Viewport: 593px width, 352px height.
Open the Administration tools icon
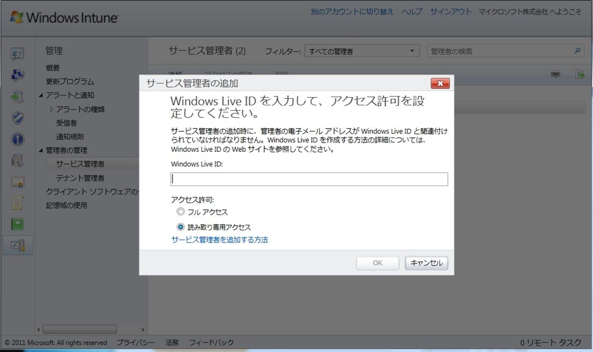tap(18, 246)
